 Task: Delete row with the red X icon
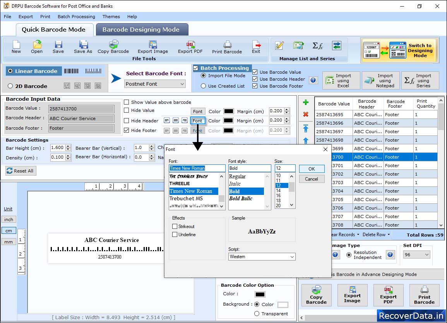306,114
